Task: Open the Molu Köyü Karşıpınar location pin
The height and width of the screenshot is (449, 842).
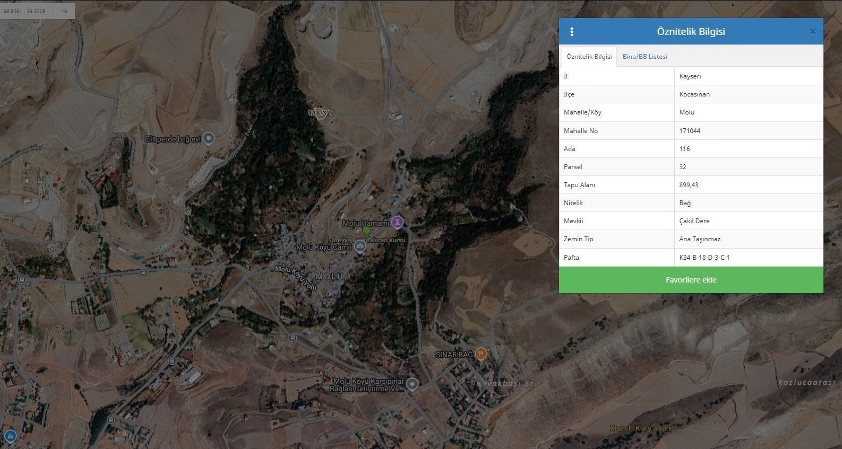Action: click(413, 384)
